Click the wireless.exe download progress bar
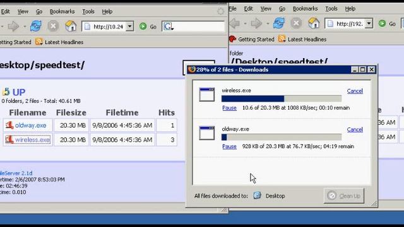This screenshot has height=227, width=404. tap(282, 98)
